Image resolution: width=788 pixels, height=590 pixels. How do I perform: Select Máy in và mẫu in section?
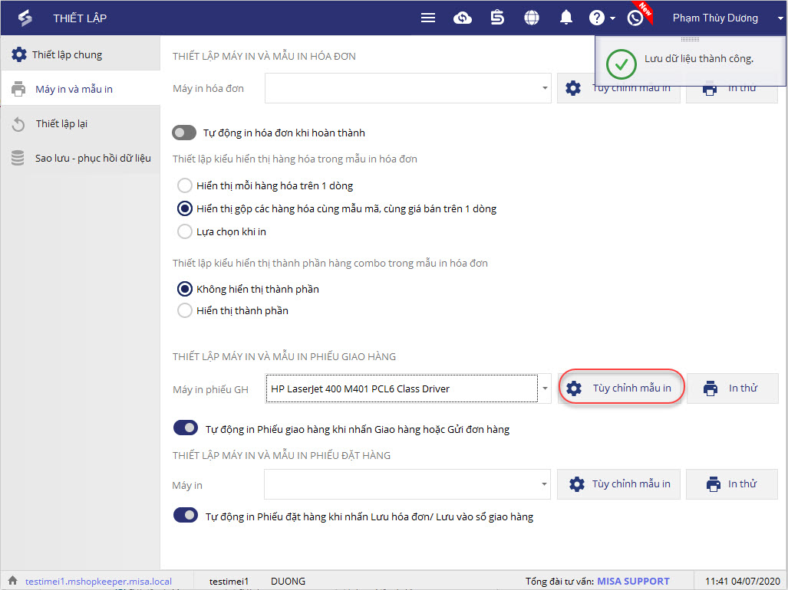point(81,88)
